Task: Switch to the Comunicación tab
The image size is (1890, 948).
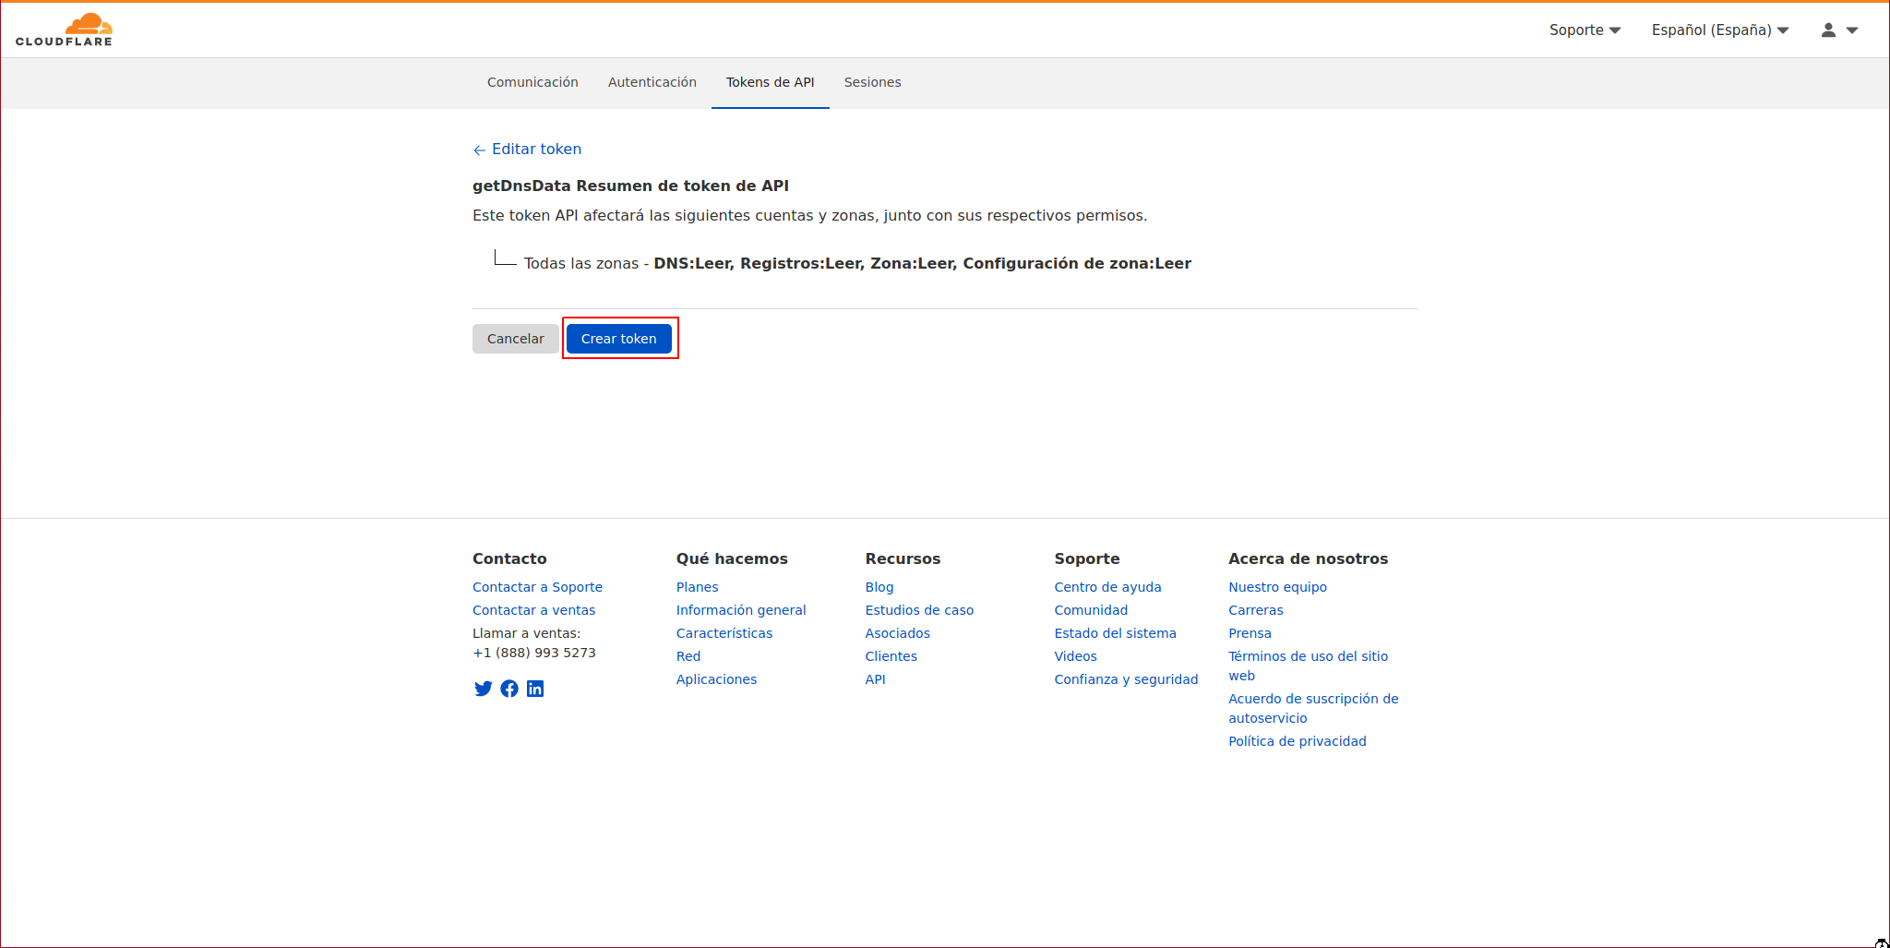Action: click(x=532, y=82)
